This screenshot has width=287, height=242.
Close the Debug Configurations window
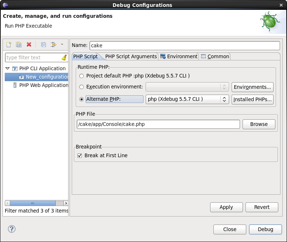281,5
